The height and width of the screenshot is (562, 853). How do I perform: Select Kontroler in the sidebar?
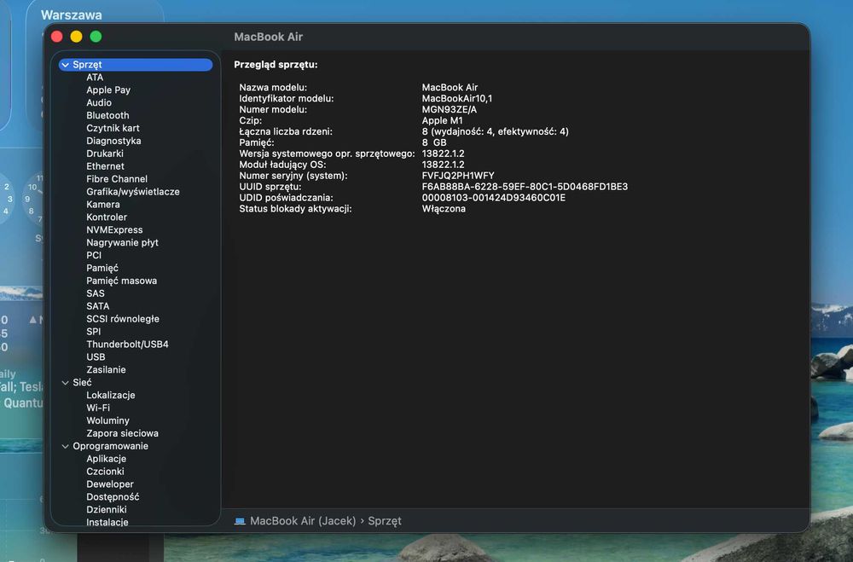(x=107, y=217)
